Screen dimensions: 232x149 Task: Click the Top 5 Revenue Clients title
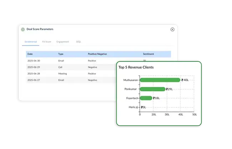coord(136,67)
